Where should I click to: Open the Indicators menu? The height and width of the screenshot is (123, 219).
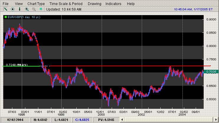[113, 4]
